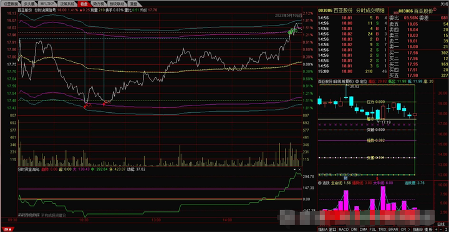Switch to the MFLTKP tab
This screenshot has width=449, height=232.
coord(46,4)
